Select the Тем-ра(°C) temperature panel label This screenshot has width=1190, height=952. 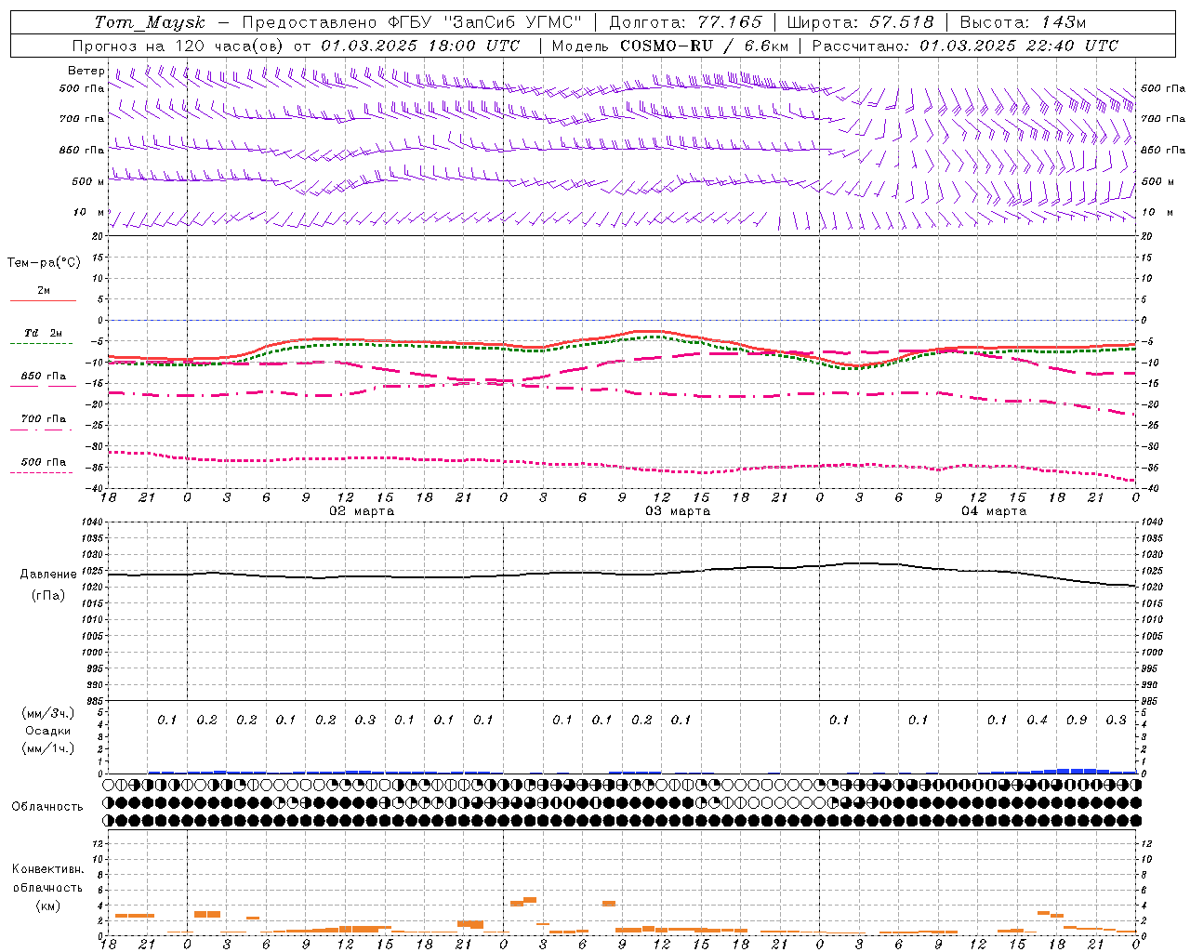44,263
